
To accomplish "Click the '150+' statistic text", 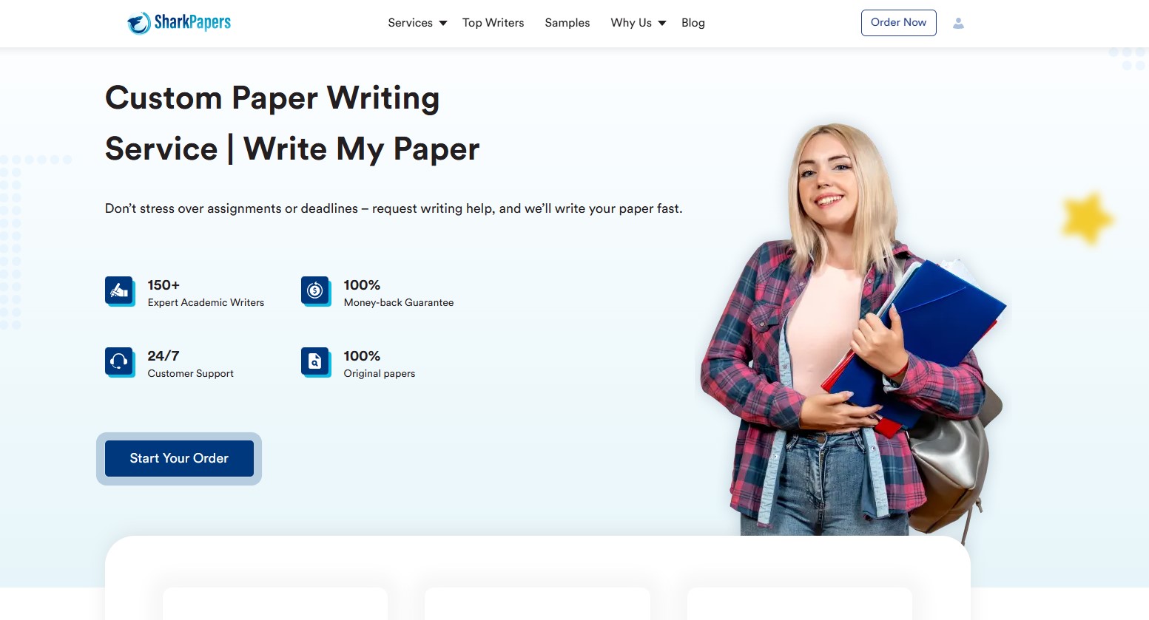I will [164, 285].
